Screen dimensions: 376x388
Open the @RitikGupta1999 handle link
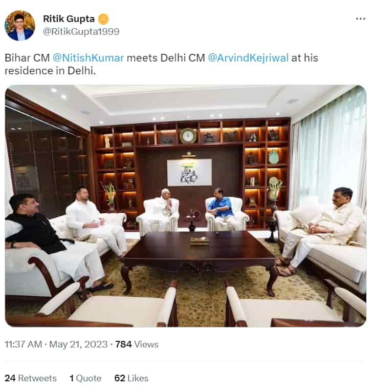(81, 32)
